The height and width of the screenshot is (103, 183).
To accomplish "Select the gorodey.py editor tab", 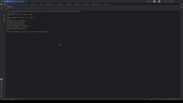I will [78, 5].
